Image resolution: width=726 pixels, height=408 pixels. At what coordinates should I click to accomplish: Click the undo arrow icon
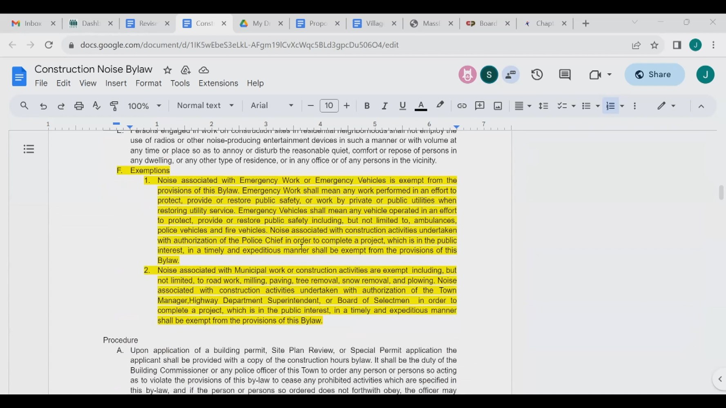(43, 106)
